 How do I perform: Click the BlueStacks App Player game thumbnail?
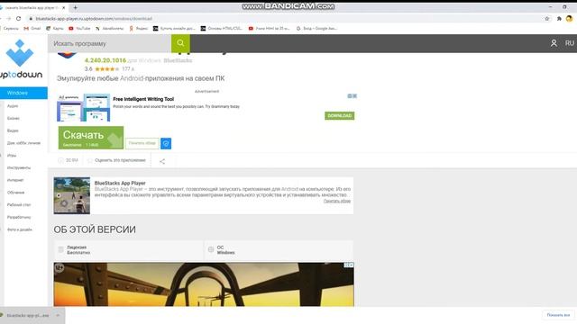pyautogui.click(x=72, y=195)
